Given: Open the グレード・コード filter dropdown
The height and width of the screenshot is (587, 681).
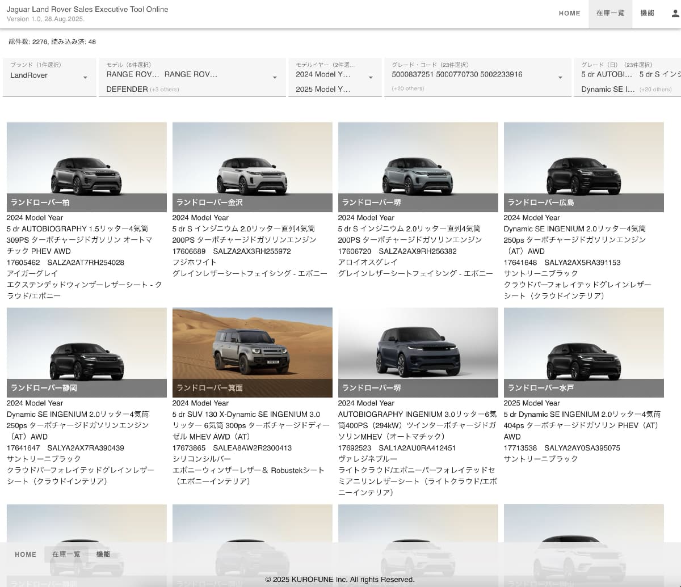Looking at the screenshot, I should pyautogui.click(x=560, y=78).
